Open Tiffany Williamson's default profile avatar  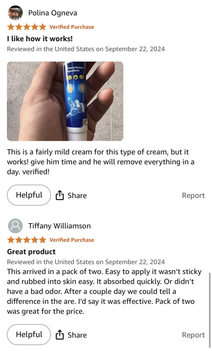click(x=15, y=226)
